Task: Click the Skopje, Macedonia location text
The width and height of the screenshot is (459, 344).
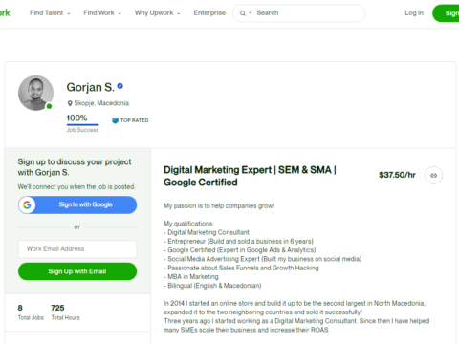Action: (101, 103)
